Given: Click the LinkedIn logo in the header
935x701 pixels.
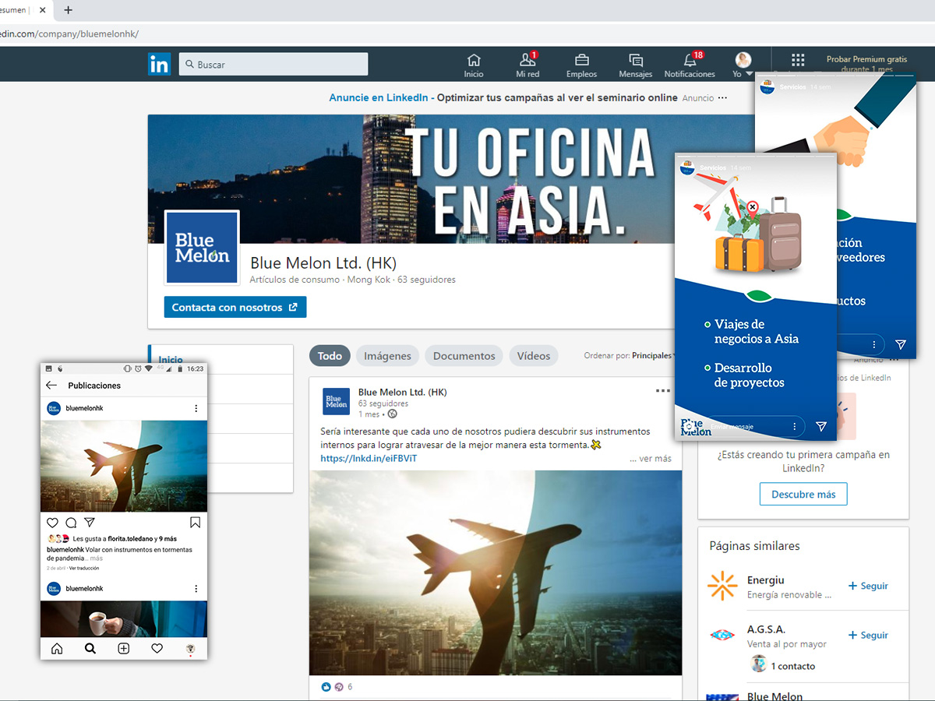Looking at the screenshot, I should [159, 64].
